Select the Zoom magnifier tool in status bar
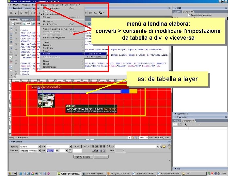This screenshot has height=176, width=235. pos(136,138)
